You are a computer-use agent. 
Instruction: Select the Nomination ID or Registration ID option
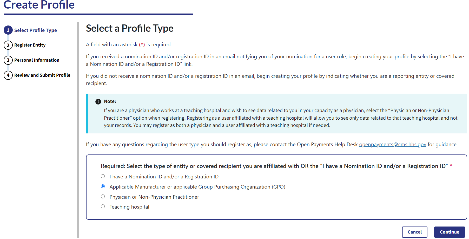point(103,176)
